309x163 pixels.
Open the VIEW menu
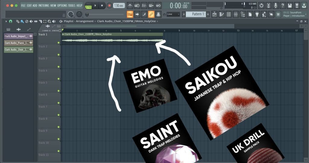pyautogui.click(x=53, y=5)
